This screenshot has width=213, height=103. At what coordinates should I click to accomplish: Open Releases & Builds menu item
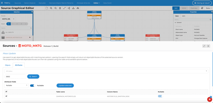click(x=83, y=3)
